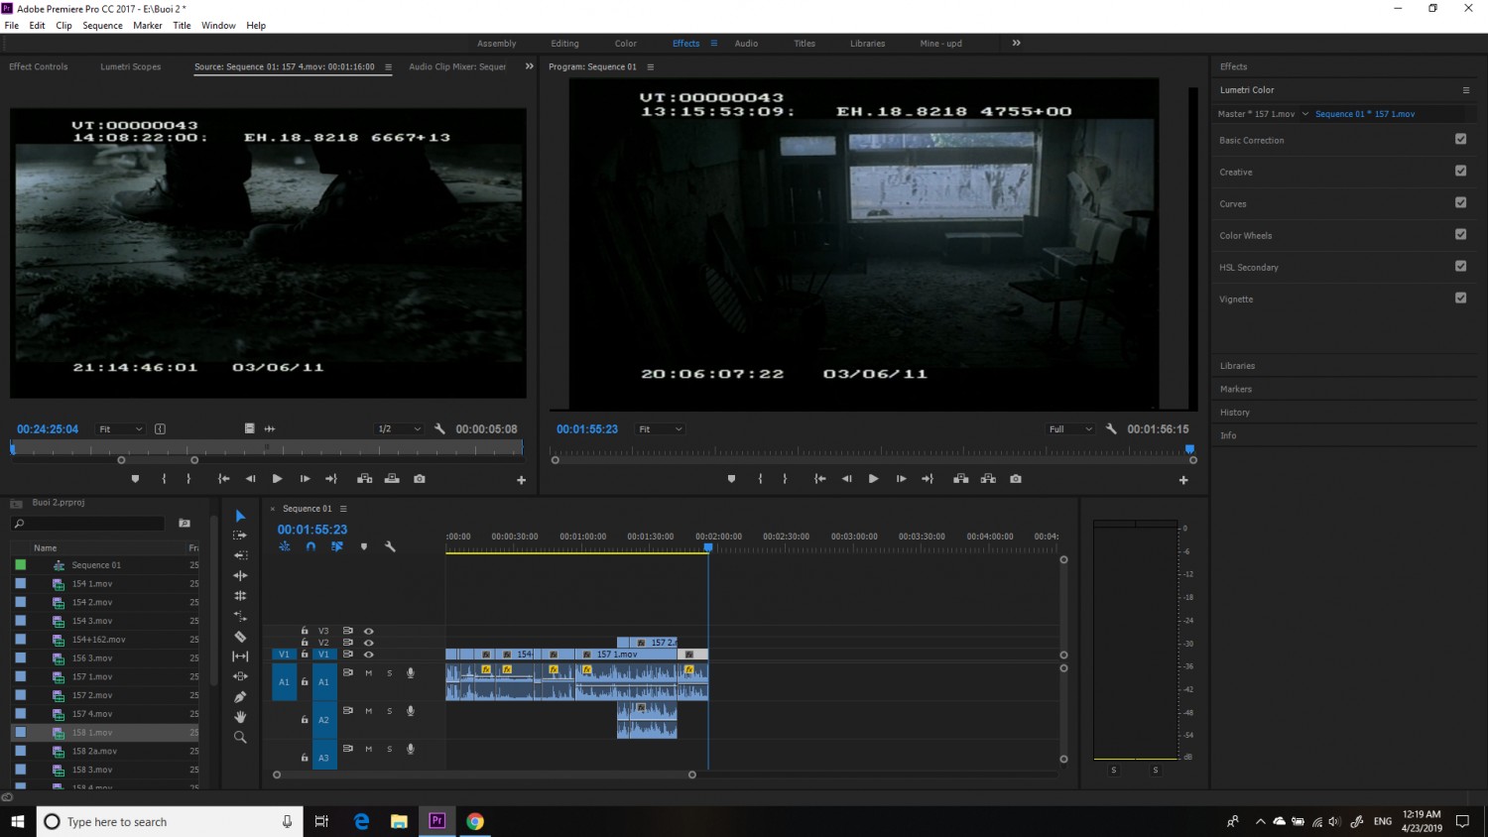
Task: Open Program monitor settings wrench
Action: coord(1111,429)
